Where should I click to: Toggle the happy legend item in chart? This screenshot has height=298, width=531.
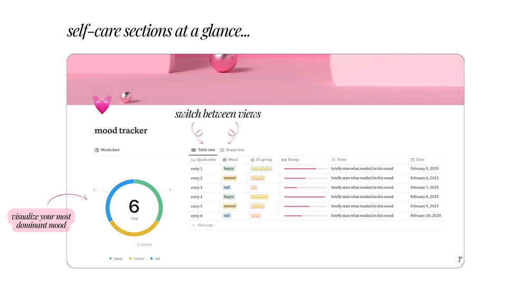click(116, 258)
